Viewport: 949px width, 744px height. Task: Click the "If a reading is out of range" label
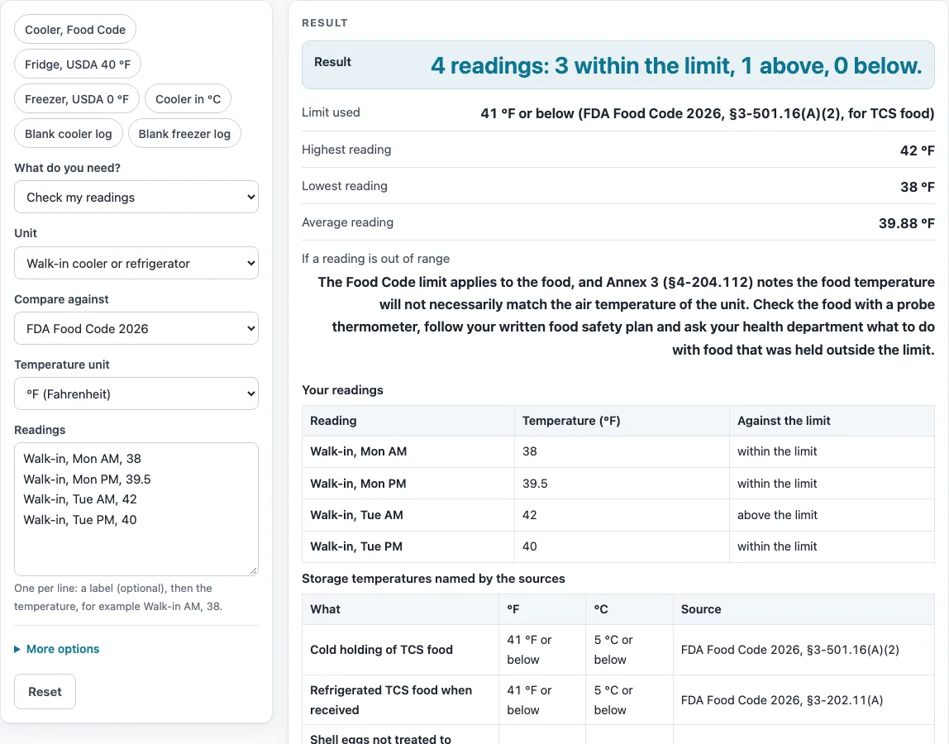(x=376, y=259)
